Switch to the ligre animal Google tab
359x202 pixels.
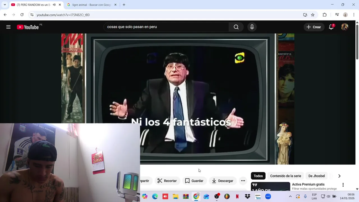[x=91, y=5]
